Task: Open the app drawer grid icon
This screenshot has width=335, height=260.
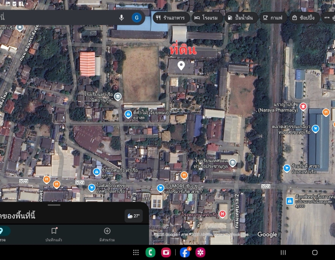Action: point(136,253)
